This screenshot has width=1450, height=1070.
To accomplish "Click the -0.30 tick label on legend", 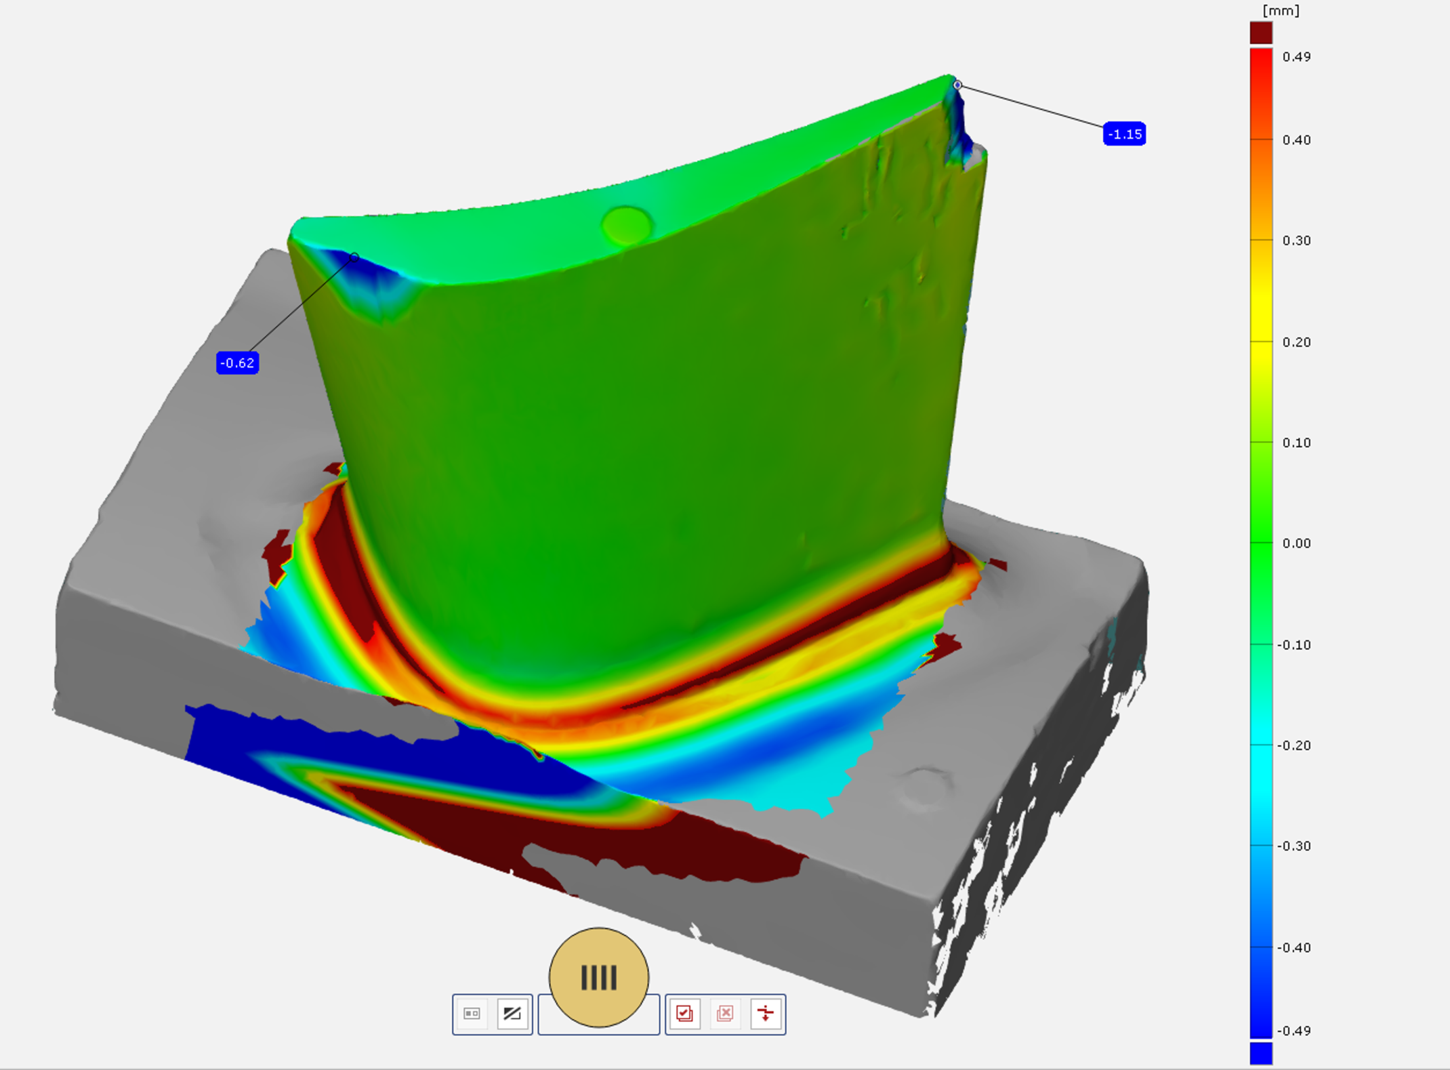I will tap(1294, 846).
